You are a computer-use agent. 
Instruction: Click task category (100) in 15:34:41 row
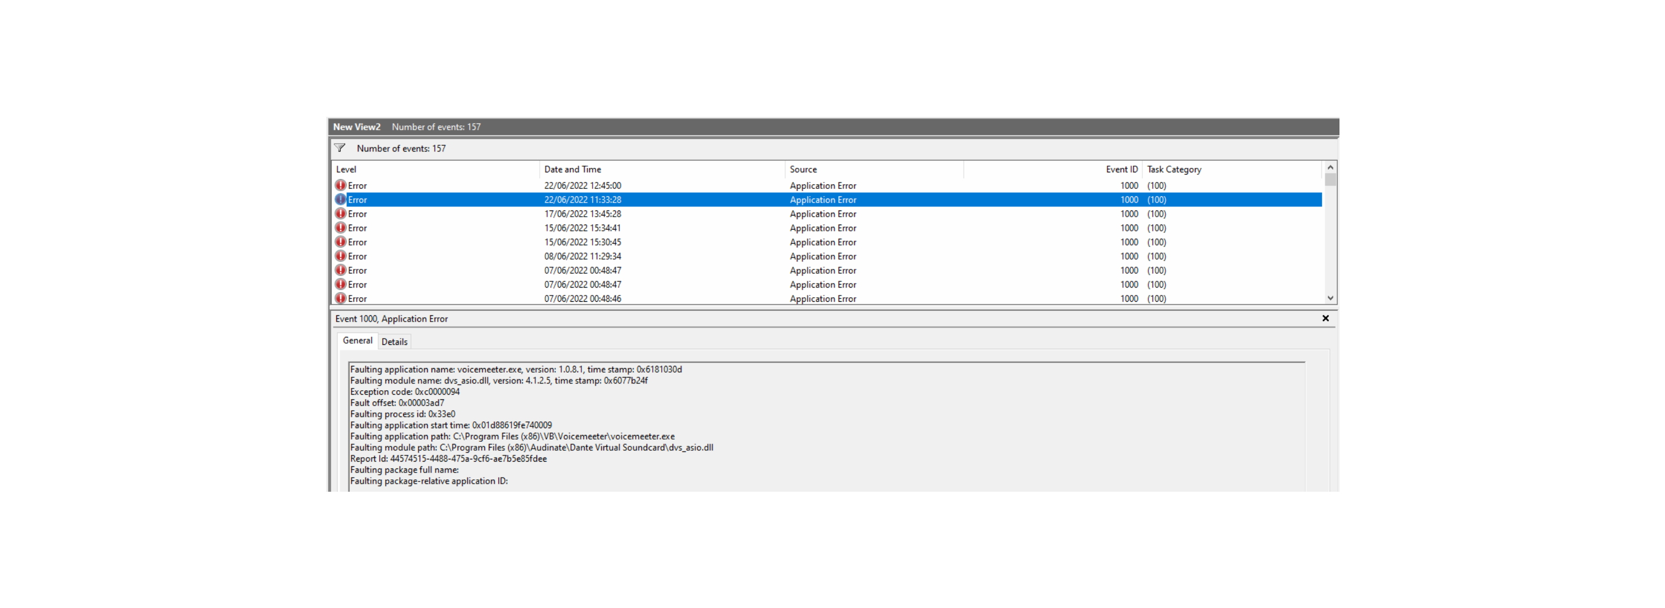1156,228
